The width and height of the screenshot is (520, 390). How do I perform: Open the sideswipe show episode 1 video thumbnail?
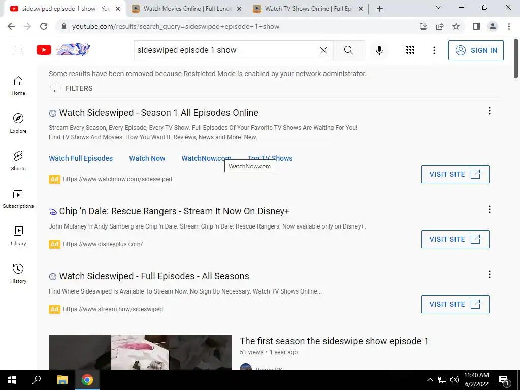point(140,352)
